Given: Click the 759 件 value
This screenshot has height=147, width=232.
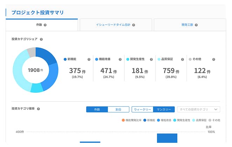Looking at the screenshot, I should point(171,71).
